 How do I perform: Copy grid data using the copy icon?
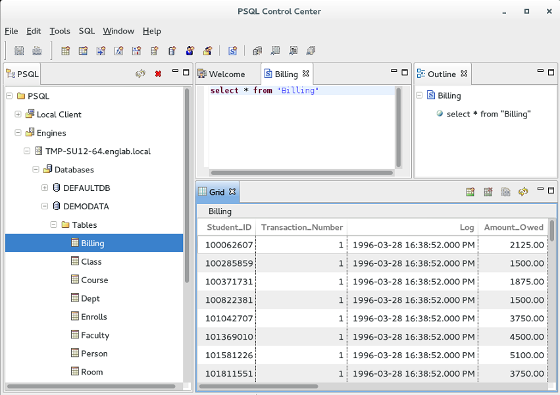point(505,192)
